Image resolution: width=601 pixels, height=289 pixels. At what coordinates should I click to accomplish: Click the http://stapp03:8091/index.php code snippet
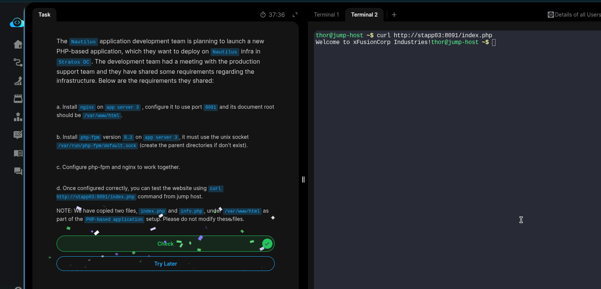coord(95,197)
